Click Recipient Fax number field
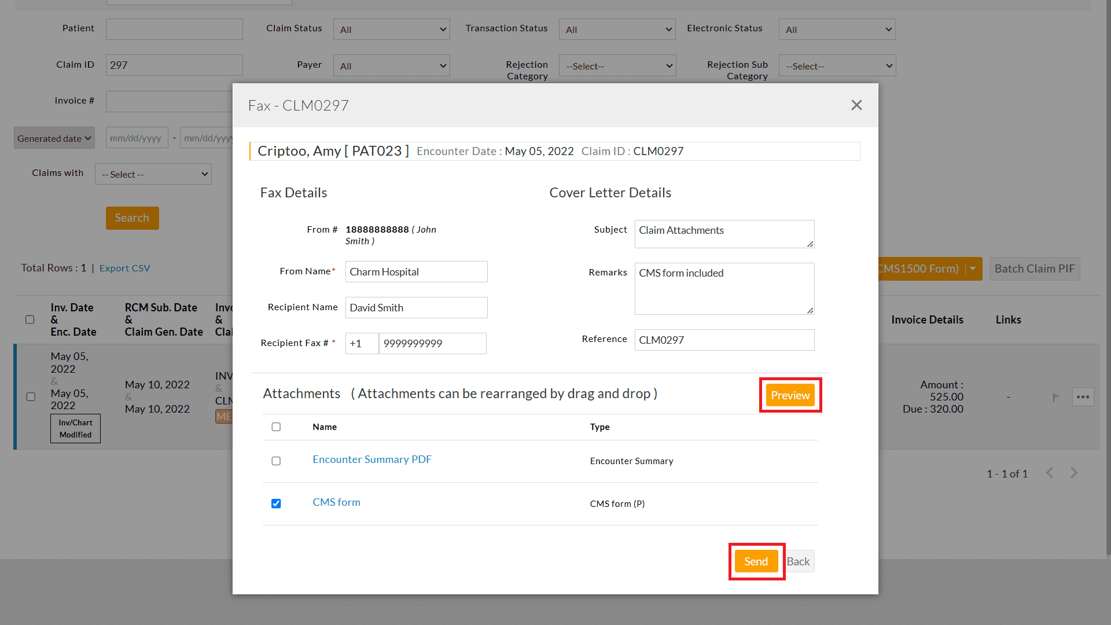Image resolution: width=1111 pixels, height=625 pixels. [x=432, y=344]
